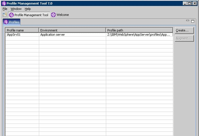Minimize the Profile Management Tool window

point(185,3)
